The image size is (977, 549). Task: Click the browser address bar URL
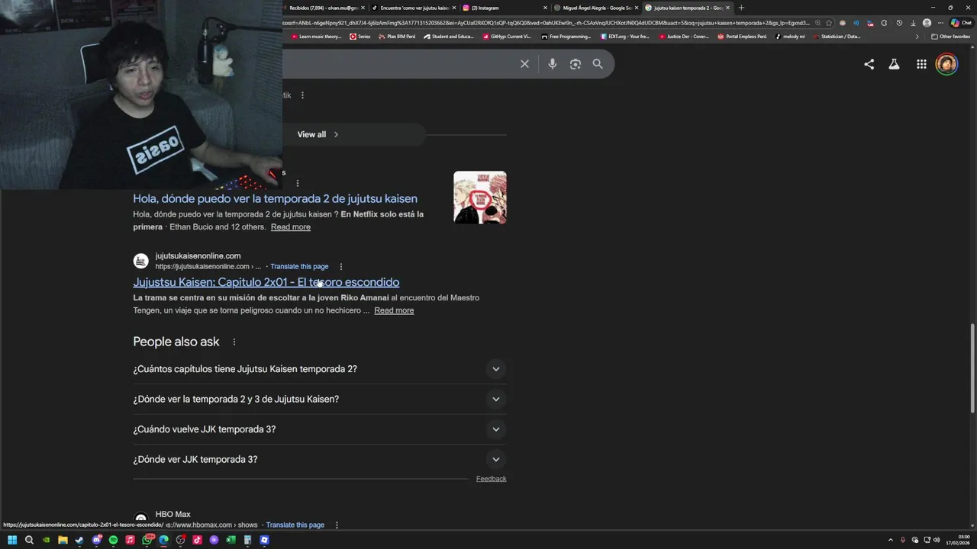tap(546, 23)
